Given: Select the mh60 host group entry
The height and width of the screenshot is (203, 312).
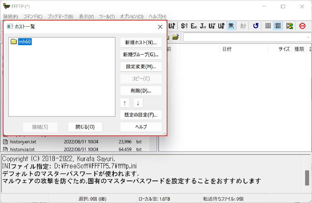Looking at the screenshot, I should click(25, 42).
